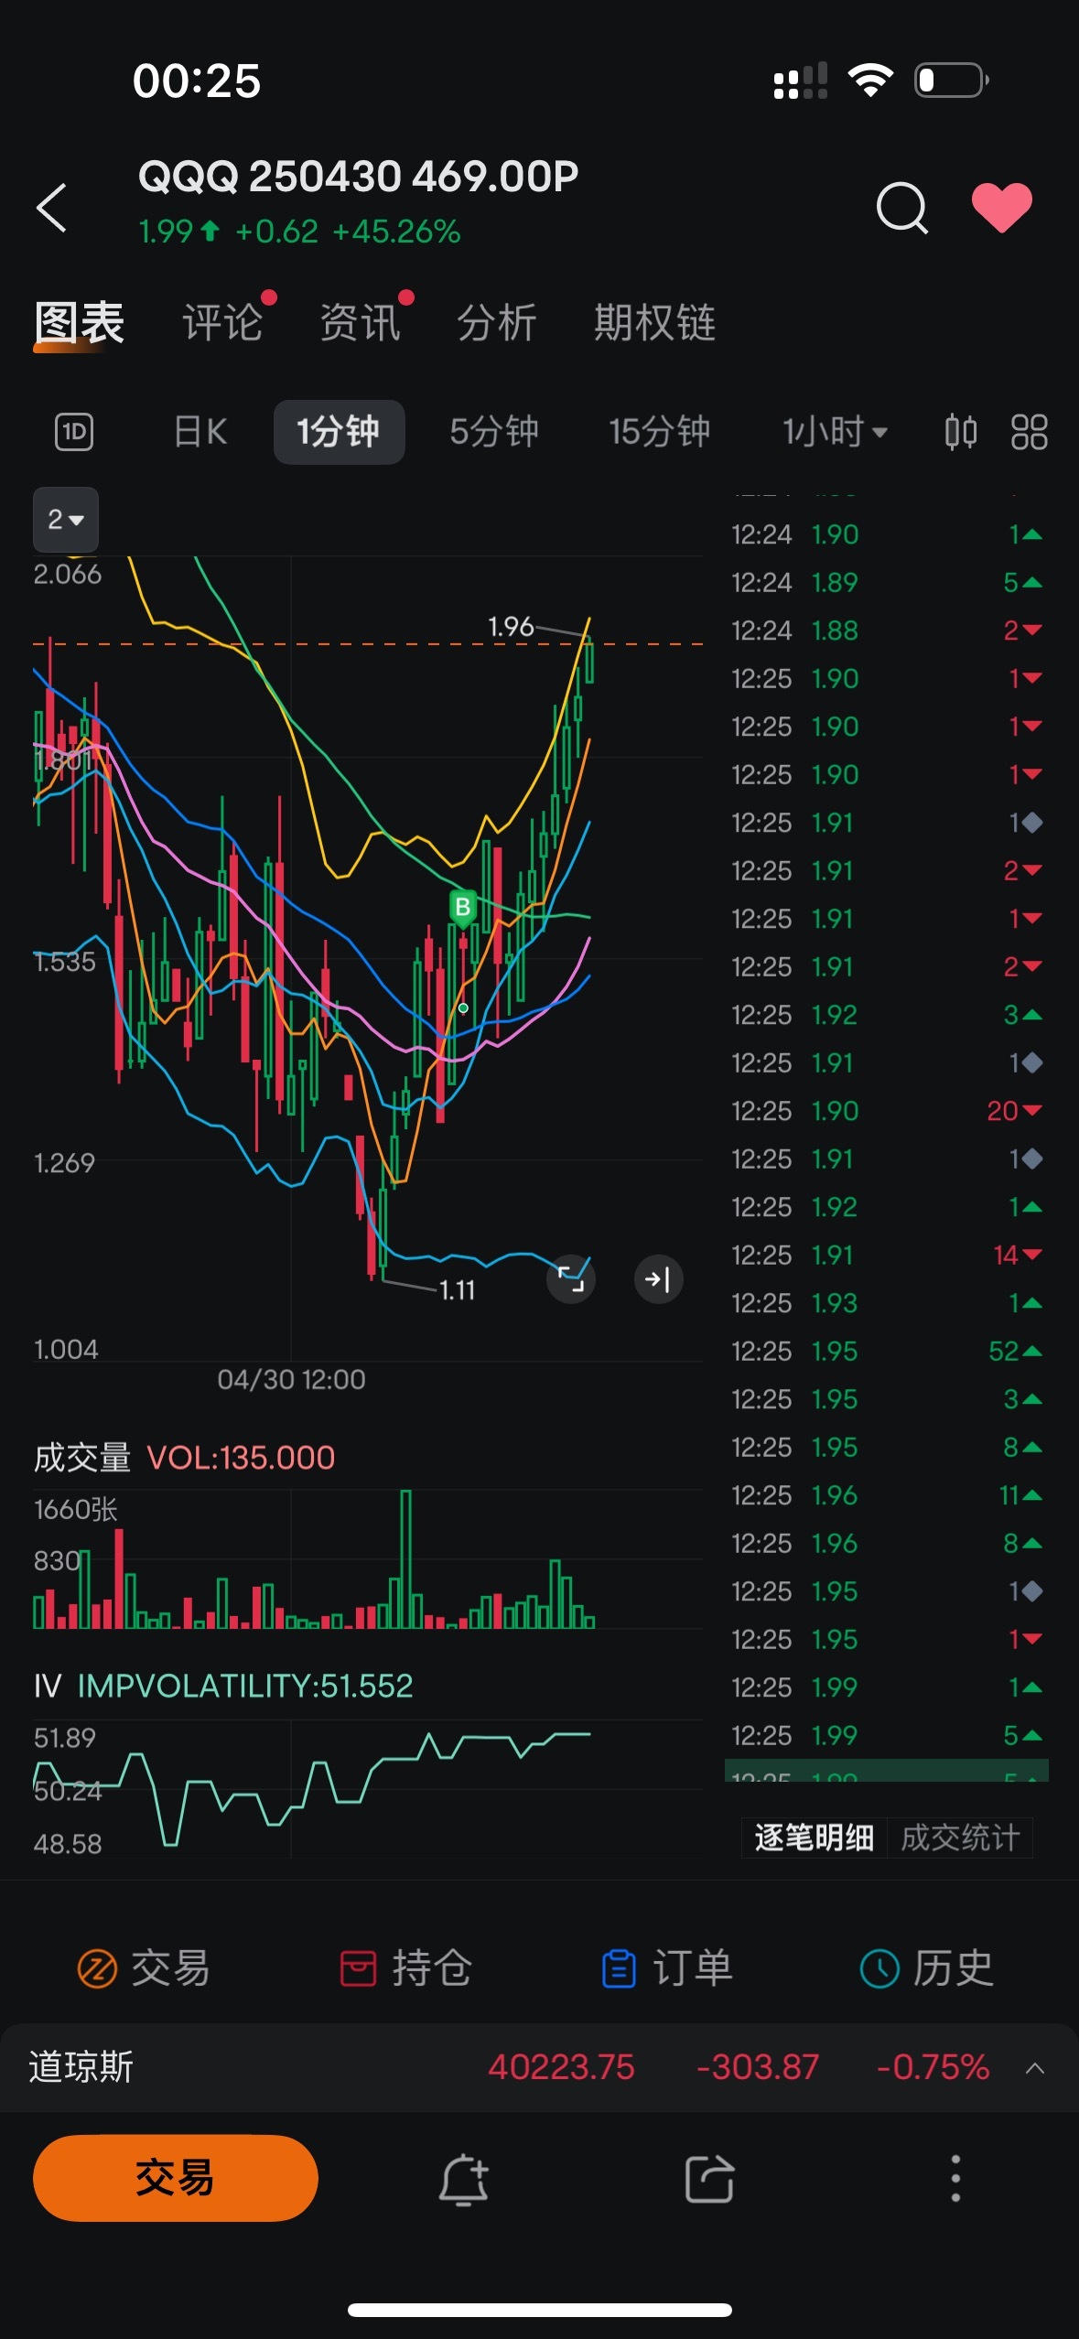Open the 评论 tab
The width and height of the screenshot is (1079, 2339).
222,323
